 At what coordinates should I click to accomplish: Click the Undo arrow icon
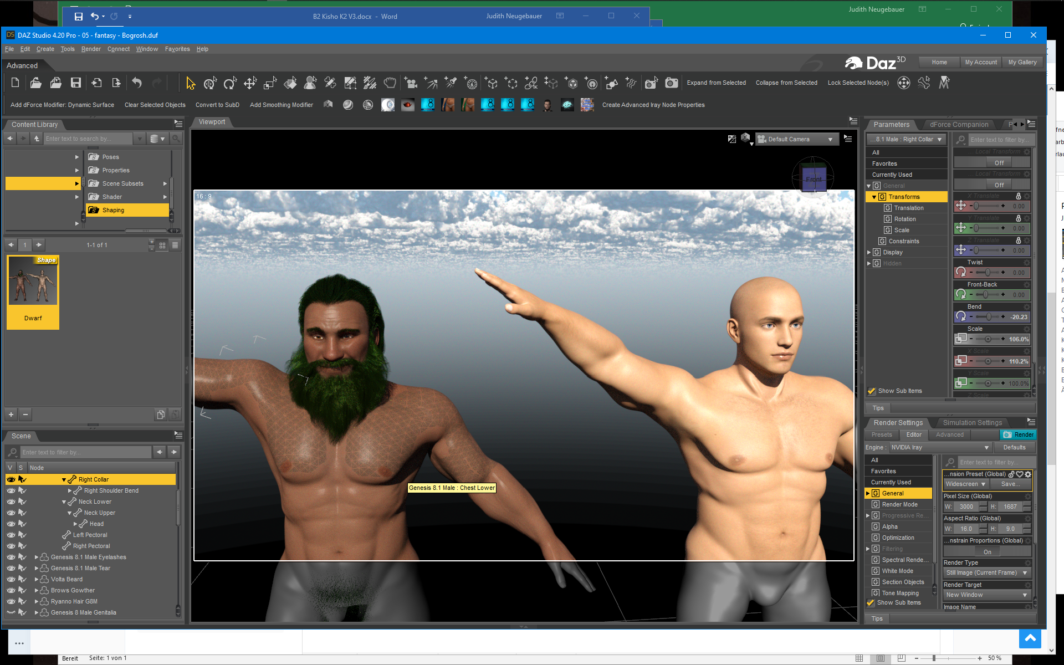[x=137, y=83]
